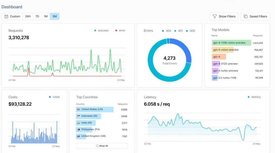Toggle the 400 errors legend item

(166, 31)
